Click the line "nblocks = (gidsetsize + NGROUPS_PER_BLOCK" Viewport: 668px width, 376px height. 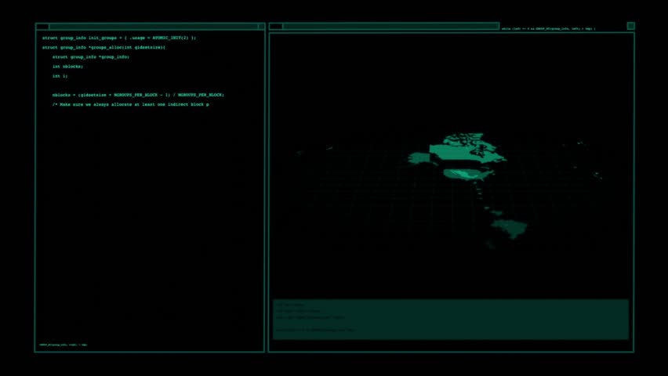coord(138,95)
